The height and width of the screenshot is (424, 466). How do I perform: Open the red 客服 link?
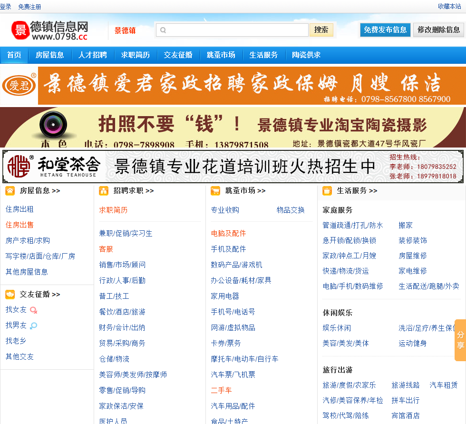(x=106, y=249)
